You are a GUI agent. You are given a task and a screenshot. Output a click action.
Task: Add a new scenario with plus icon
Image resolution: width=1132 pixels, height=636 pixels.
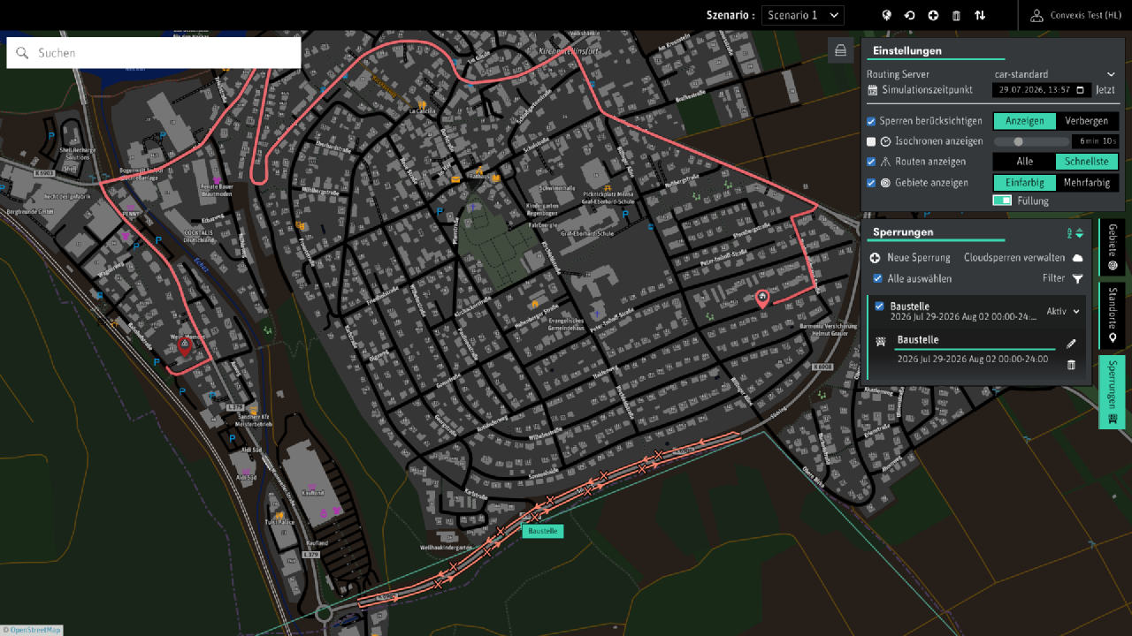pos(933,15)
